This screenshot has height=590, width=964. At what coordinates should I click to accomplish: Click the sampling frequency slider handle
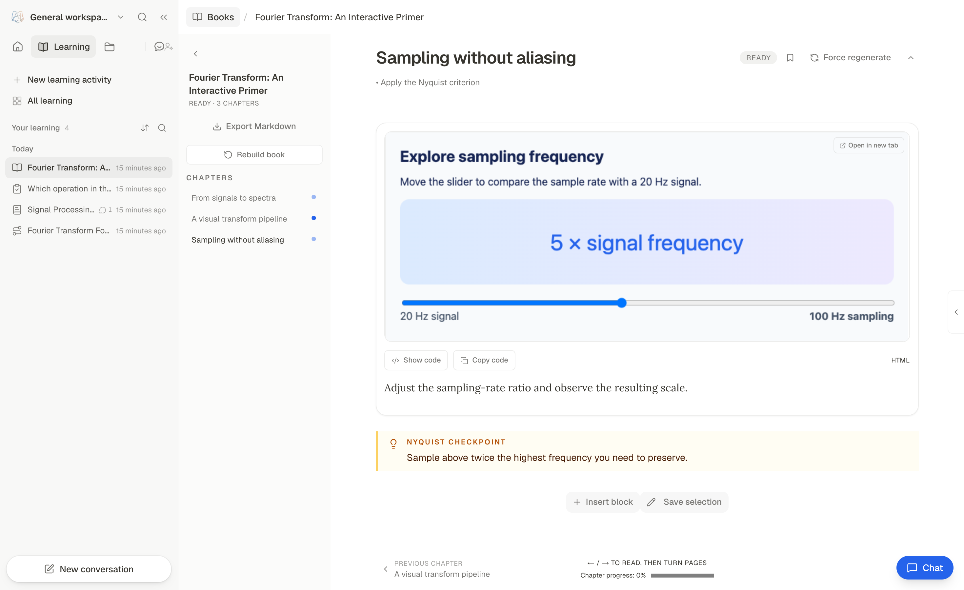tap(622, 303)
